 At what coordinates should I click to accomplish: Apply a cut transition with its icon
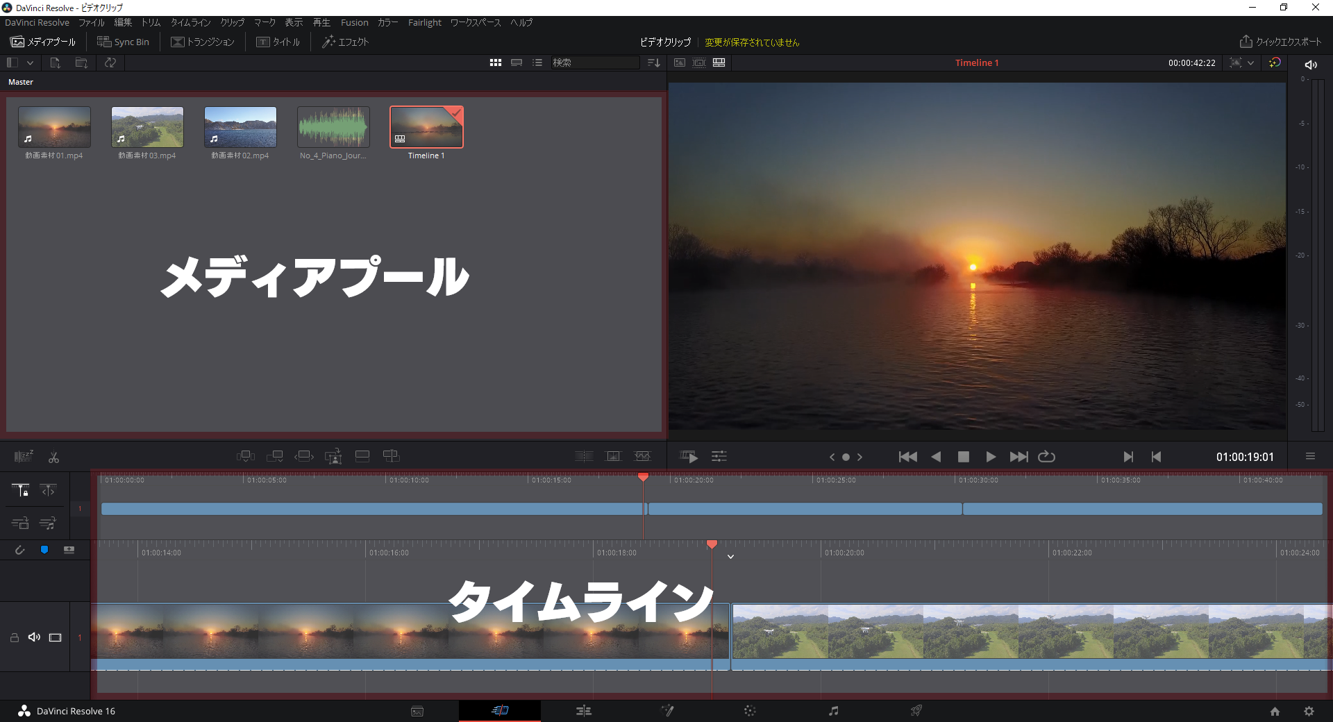point(584,456)
